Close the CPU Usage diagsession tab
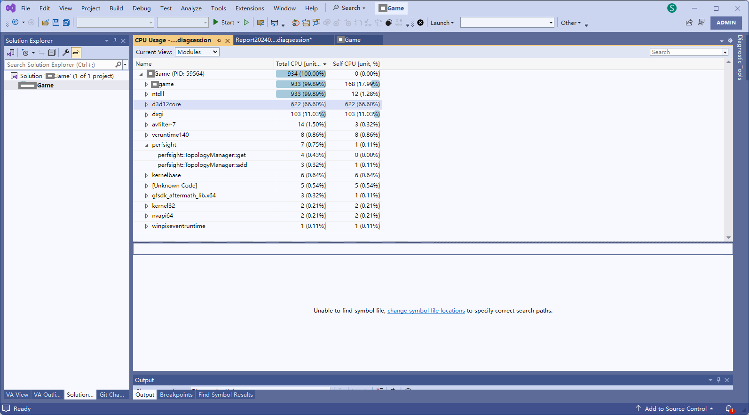Viewport: 749px width, 415px height. 228,41
